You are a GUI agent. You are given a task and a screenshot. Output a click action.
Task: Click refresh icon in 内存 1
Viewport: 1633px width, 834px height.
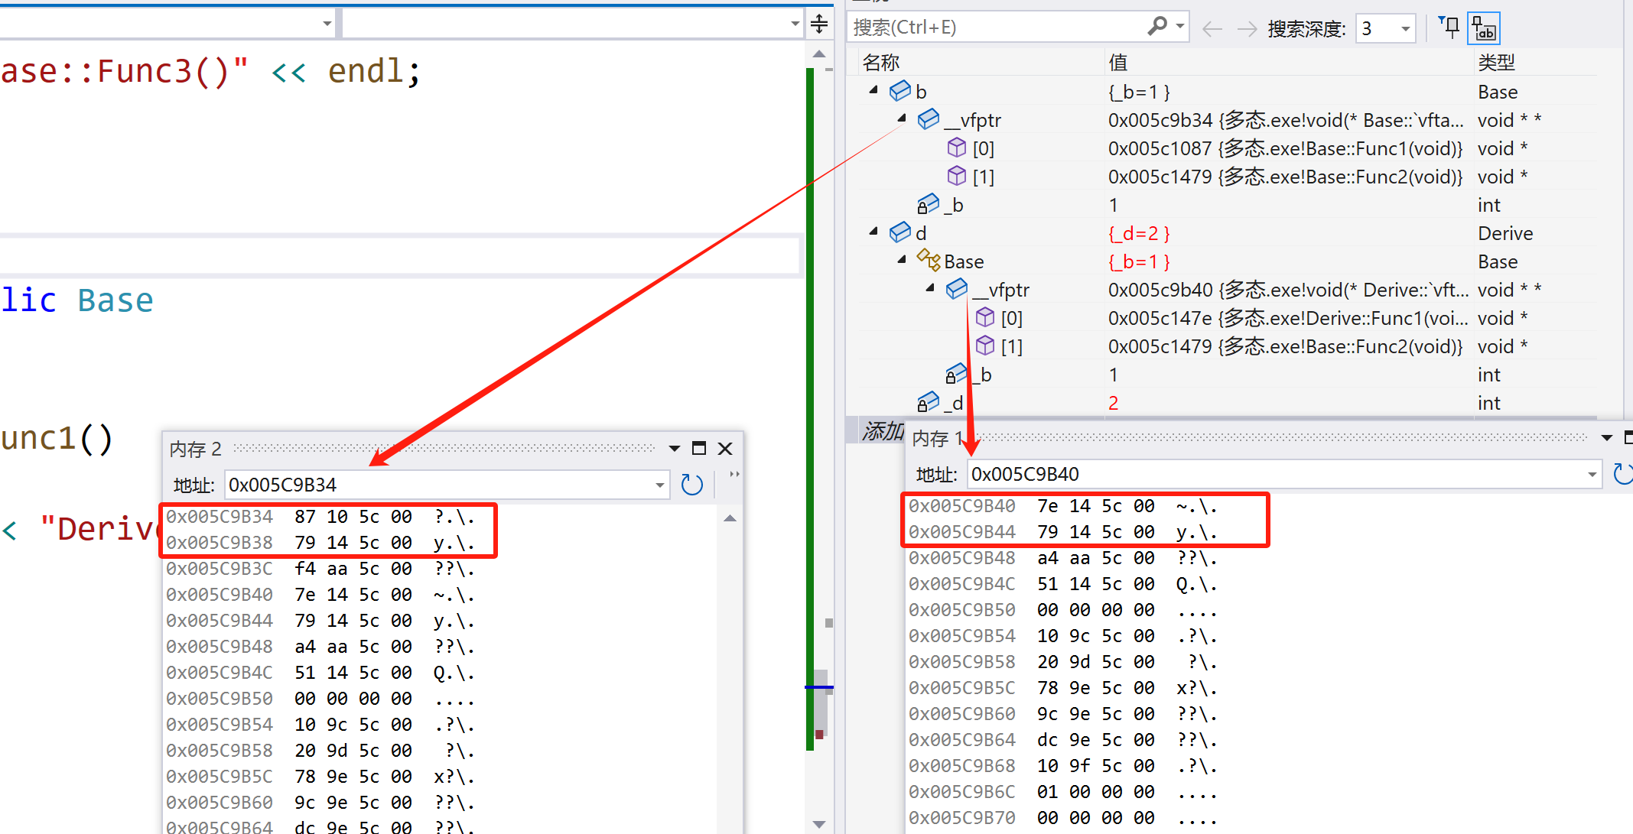click(1622, 474)
